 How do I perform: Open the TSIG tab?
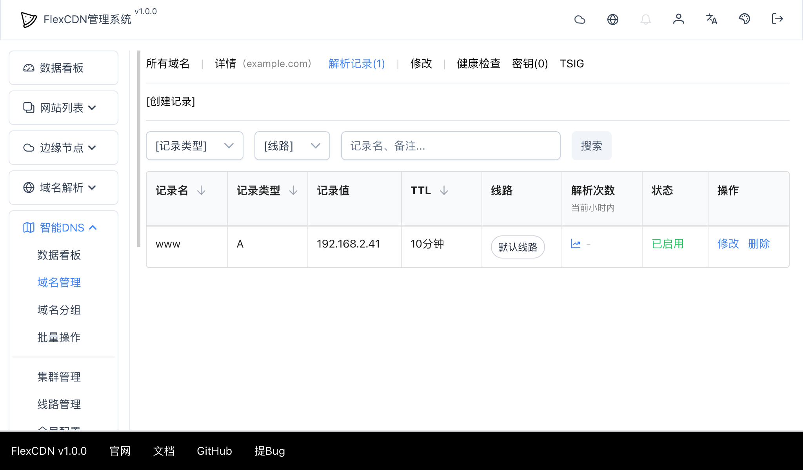tap(572, 63)
